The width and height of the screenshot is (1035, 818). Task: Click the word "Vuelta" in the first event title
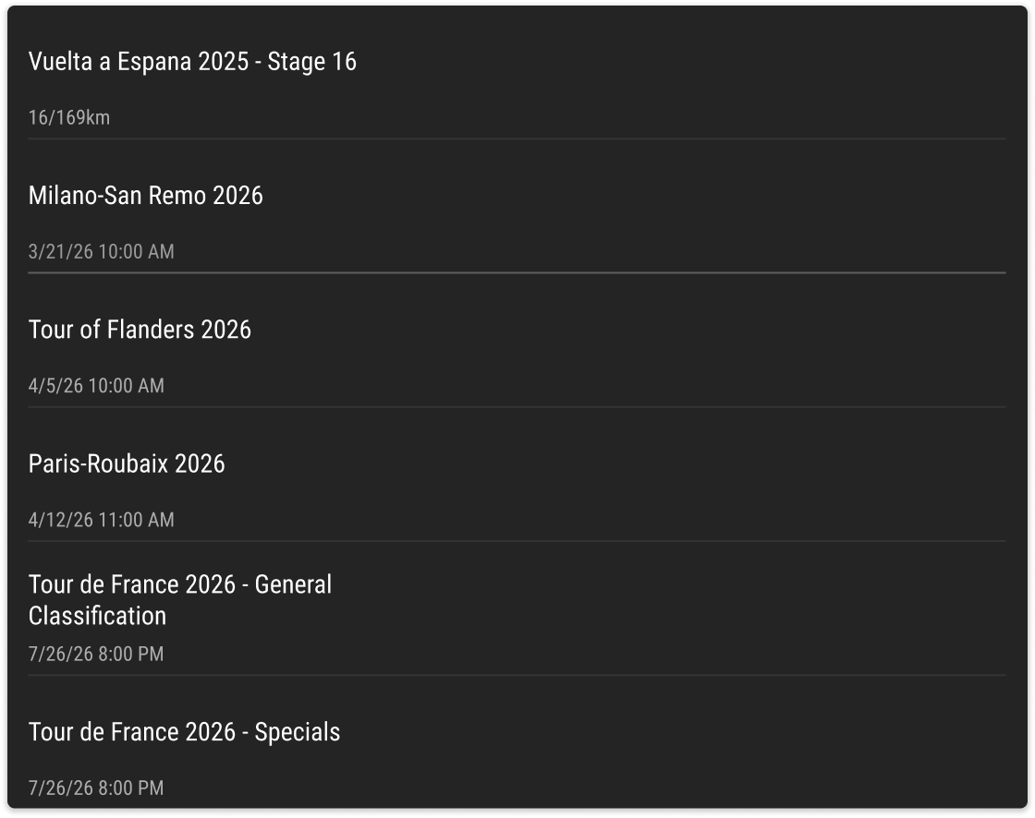pos(59,62)
